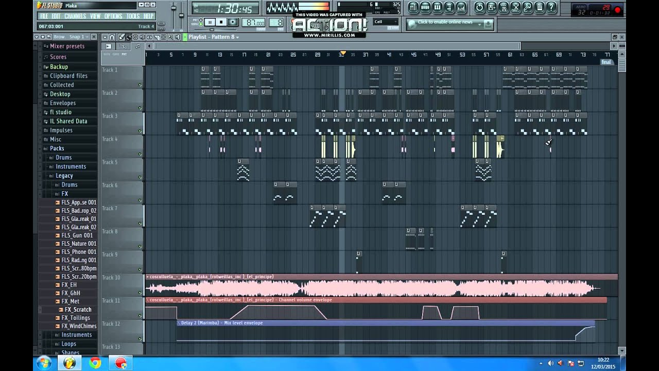
Task: Mute Track 5 with its green dot
Action: point(140,177)
